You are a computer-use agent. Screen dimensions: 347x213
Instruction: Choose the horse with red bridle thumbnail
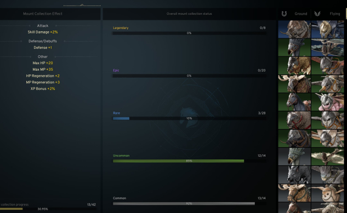pos(294,120)
